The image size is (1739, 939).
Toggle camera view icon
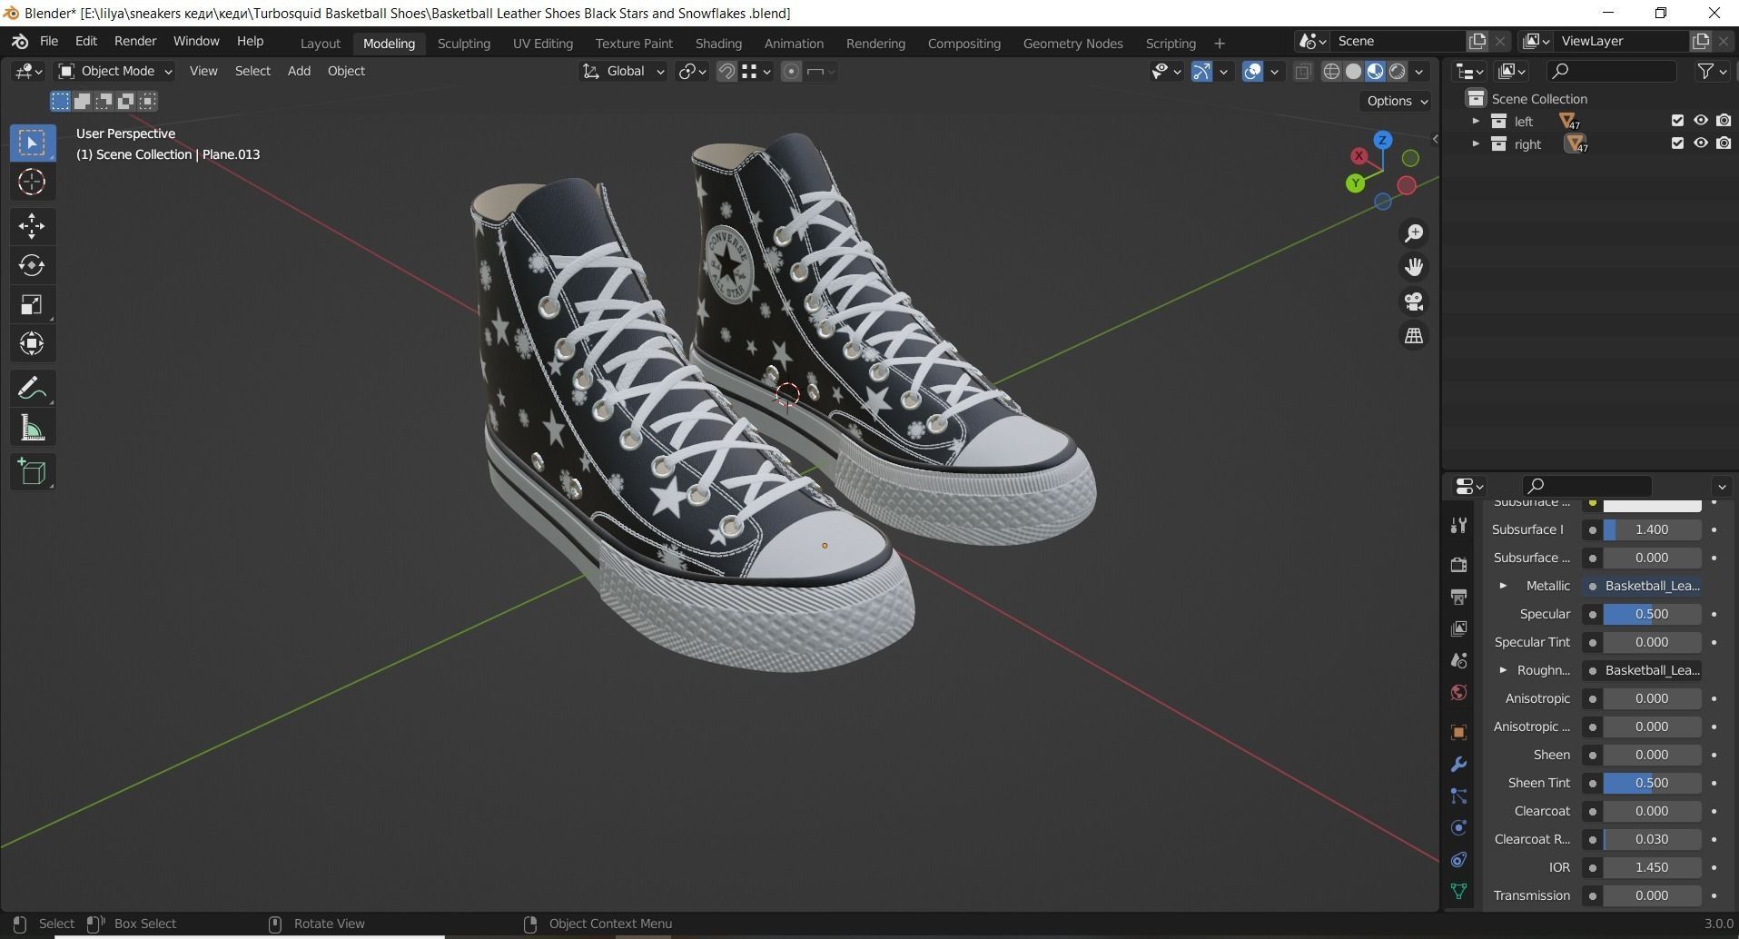click(x=1414, y=301)
